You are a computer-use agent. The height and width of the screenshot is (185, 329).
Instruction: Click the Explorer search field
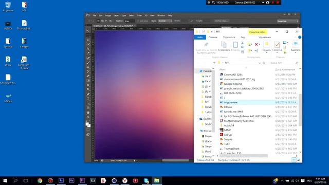pos(284,63)
